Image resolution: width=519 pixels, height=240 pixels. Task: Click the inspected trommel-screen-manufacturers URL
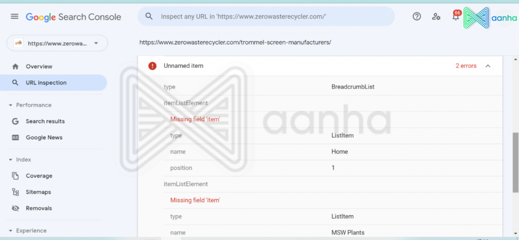tap(235, 43)
